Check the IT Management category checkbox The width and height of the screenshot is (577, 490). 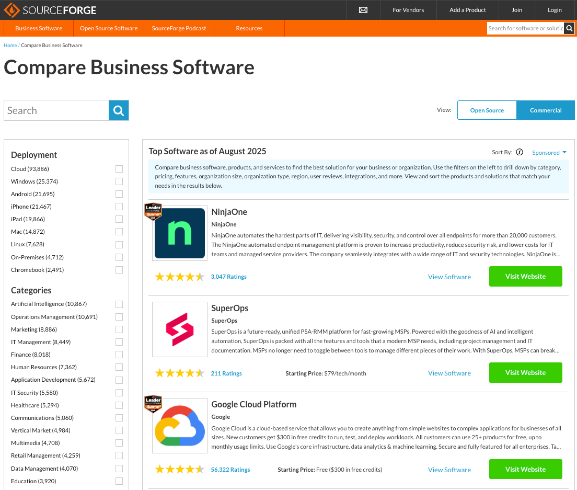coord(119,342)
